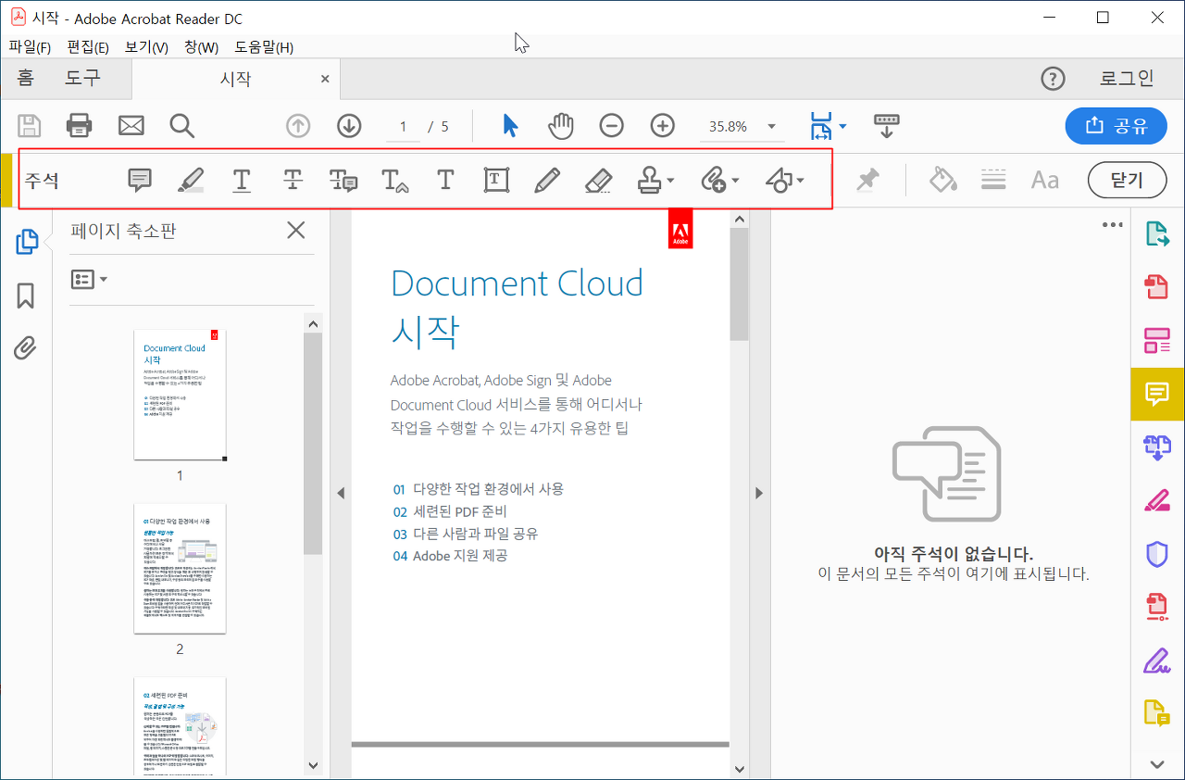
Task: Open the 편집(E) menu
Action: click(x=88, y=47)
